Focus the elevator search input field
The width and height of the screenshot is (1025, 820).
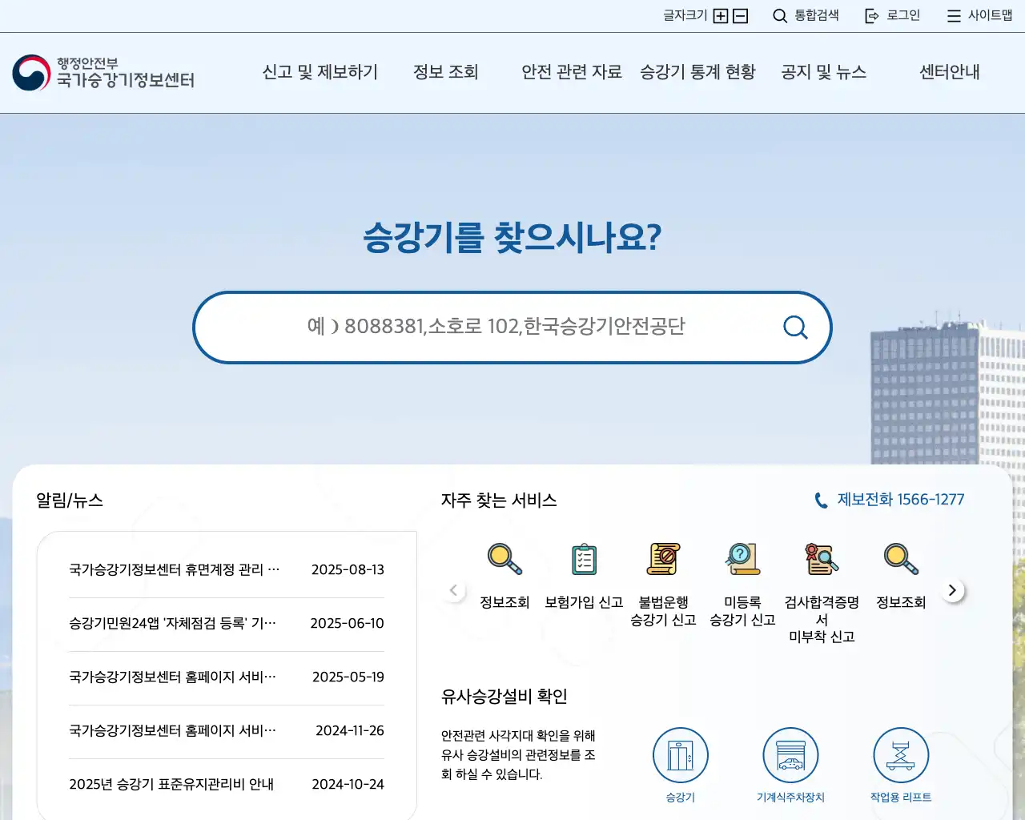(496, 327)
